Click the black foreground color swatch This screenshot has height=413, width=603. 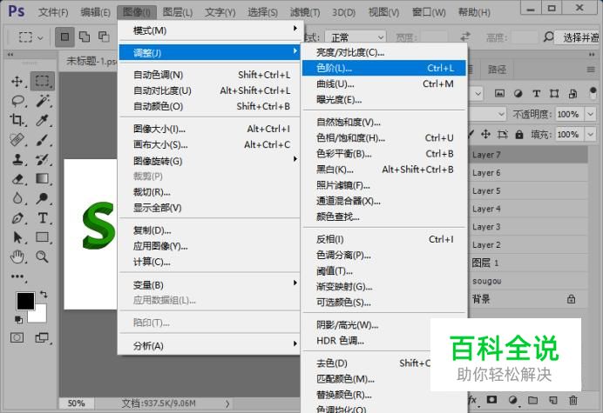[25, 301]
